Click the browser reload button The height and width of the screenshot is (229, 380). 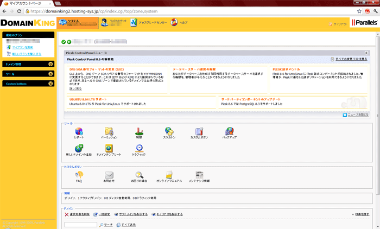[19, 11]
